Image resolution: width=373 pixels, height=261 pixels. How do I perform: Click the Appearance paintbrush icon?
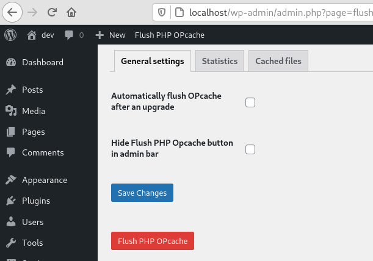(x=11, y=180)
